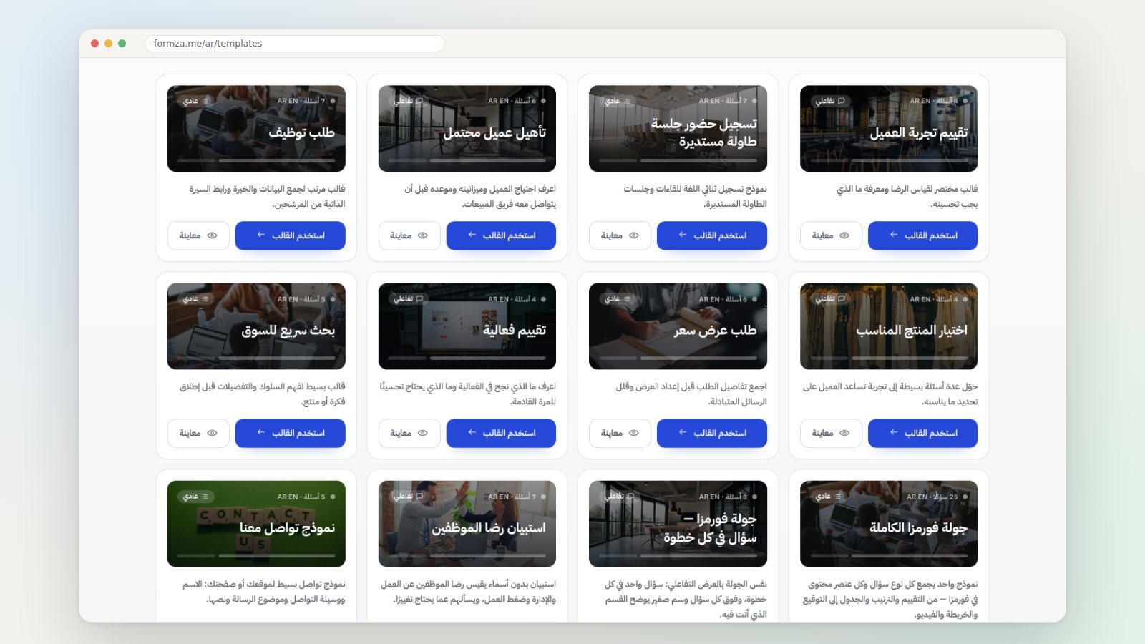Preview the تسجيل حضور جلسة طاولة مستديرة template

tap(620, 235)
